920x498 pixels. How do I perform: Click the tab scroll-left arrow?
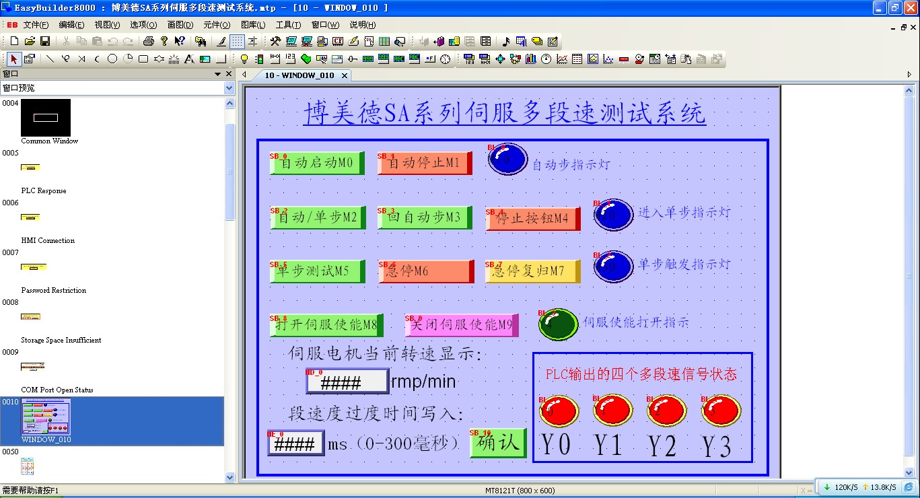tap(244, 75)
